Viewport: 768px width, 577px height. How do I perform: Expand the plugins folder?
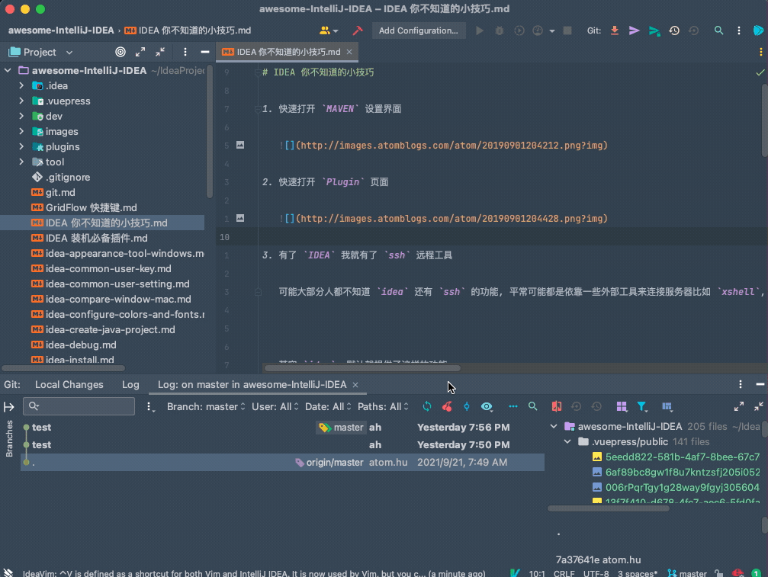click(21, 146)
